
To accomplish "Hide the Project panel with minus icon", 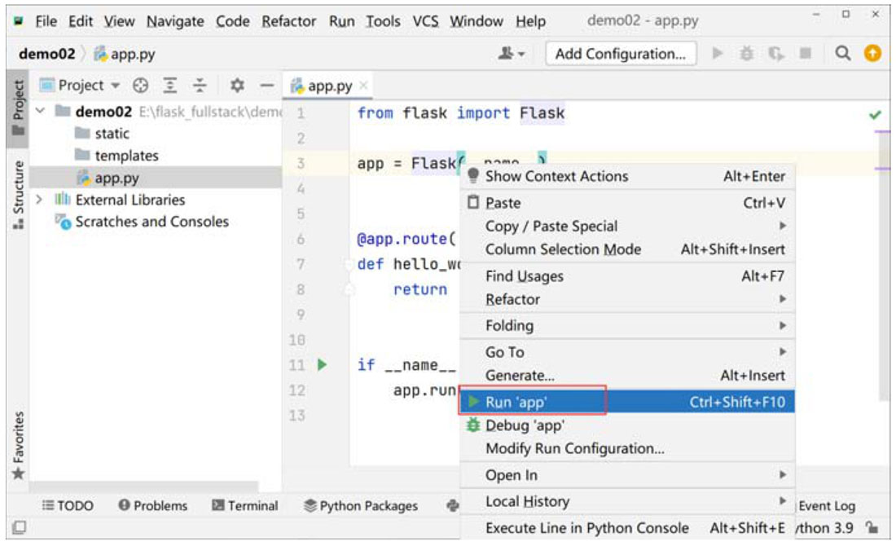I will tap(266, 86).
